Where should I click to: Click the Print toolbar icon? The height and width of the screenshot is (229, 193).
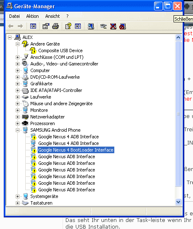pos(55,26)
